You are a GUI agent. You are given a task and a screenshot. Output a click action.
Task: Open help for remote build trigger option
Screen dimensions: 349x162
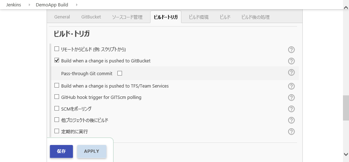291,50
